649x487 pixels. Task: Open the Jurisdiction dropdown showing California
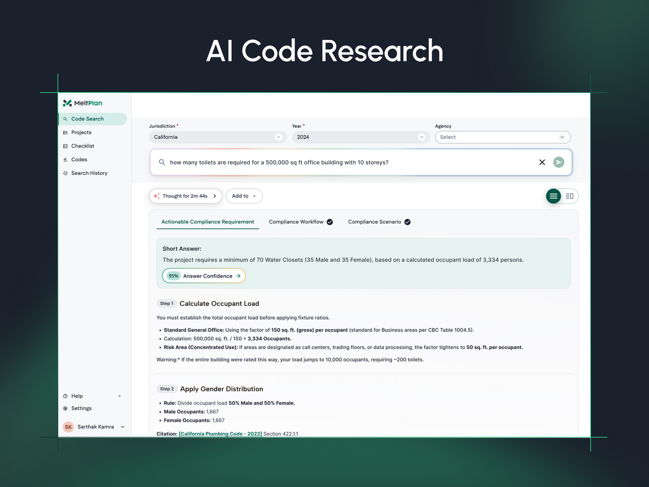point(218,137)
